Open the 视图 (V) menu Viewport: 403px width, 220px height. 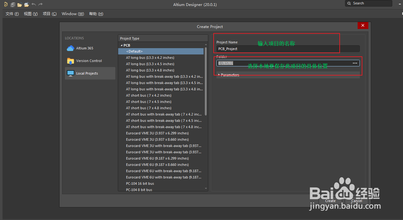click(31, 14)
